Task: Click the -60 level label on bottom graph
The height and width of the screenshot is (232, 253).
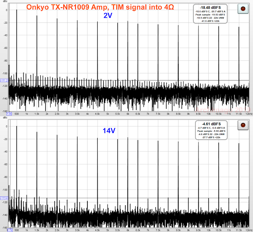Action: [x=6, y=165]
